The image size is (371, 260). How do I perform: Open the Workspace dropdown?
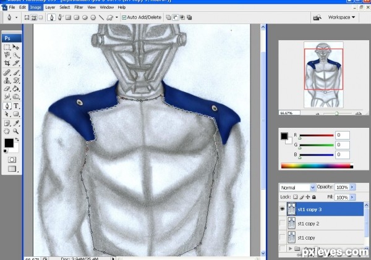tap(341, 17)
